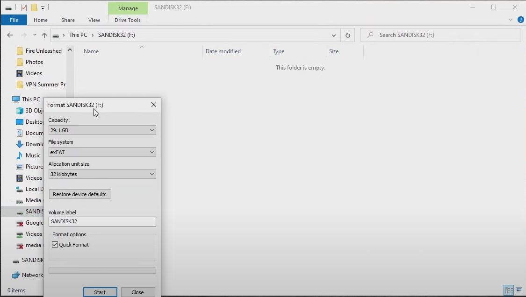
Task: Select the Details view icon in status bar
Action: coord(509,290)
